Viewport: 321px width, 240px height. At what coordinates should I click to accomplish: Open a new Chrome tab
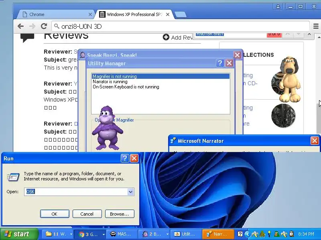coord(181,14)
